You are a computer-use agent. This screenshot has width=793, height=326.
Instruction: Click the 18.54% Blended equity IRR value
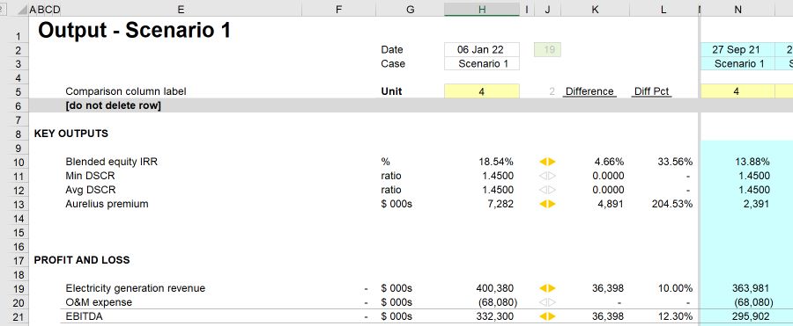coord(495,162)
